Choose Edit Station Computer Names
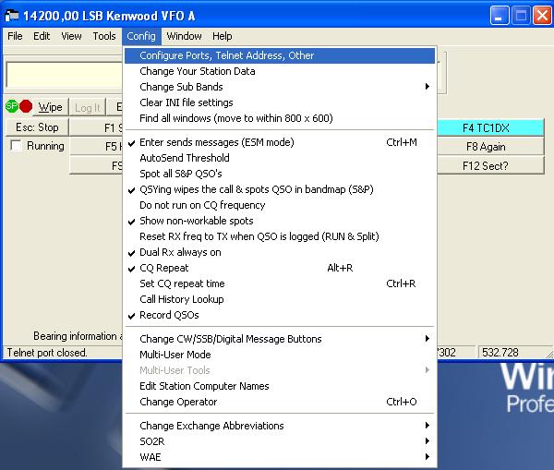This screenshot has height=470, width=554. 280,386
